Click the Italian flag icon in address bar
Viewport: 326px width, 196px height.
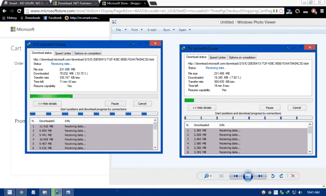[275, 11]
